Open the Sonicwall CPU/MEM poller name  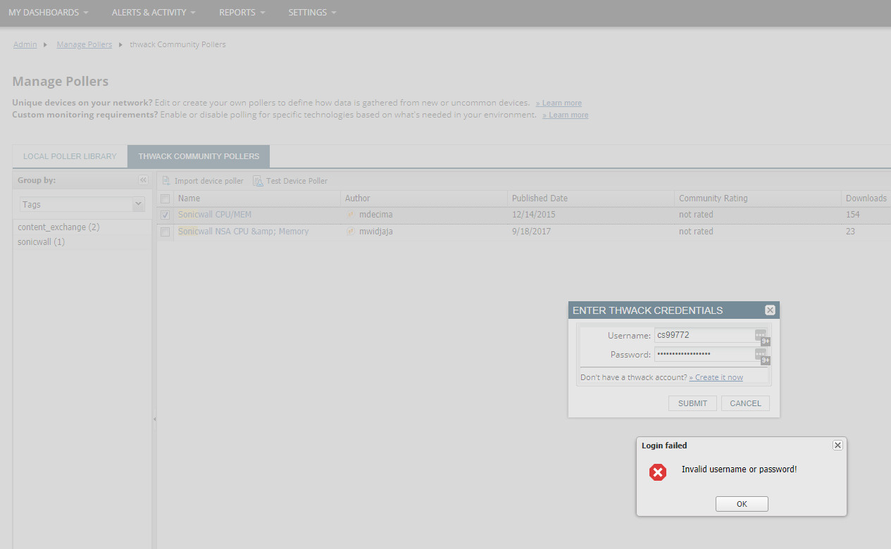215,215
